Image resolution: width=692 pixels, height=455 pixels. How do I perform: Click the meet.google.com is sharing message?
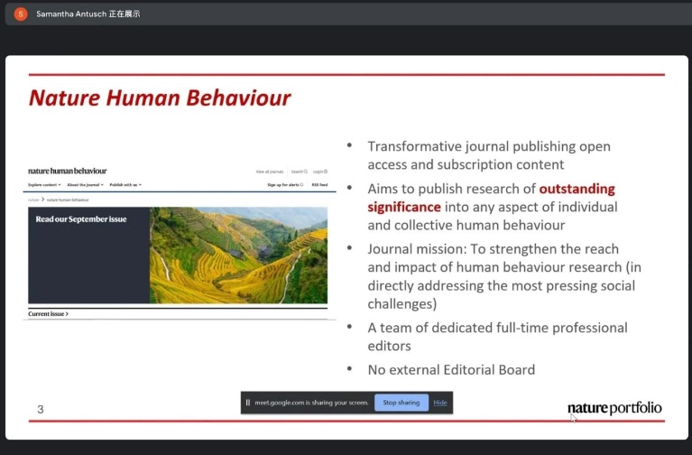(x=311, y=403)
